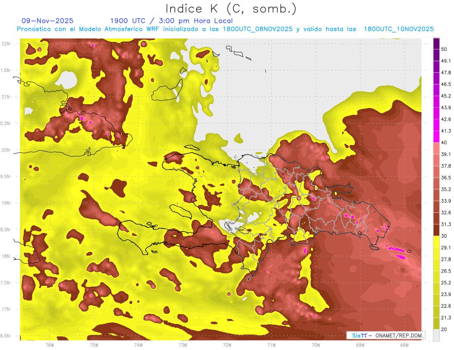
Task: Select the dark purple swatch above 50
Action: click(436, 44)
